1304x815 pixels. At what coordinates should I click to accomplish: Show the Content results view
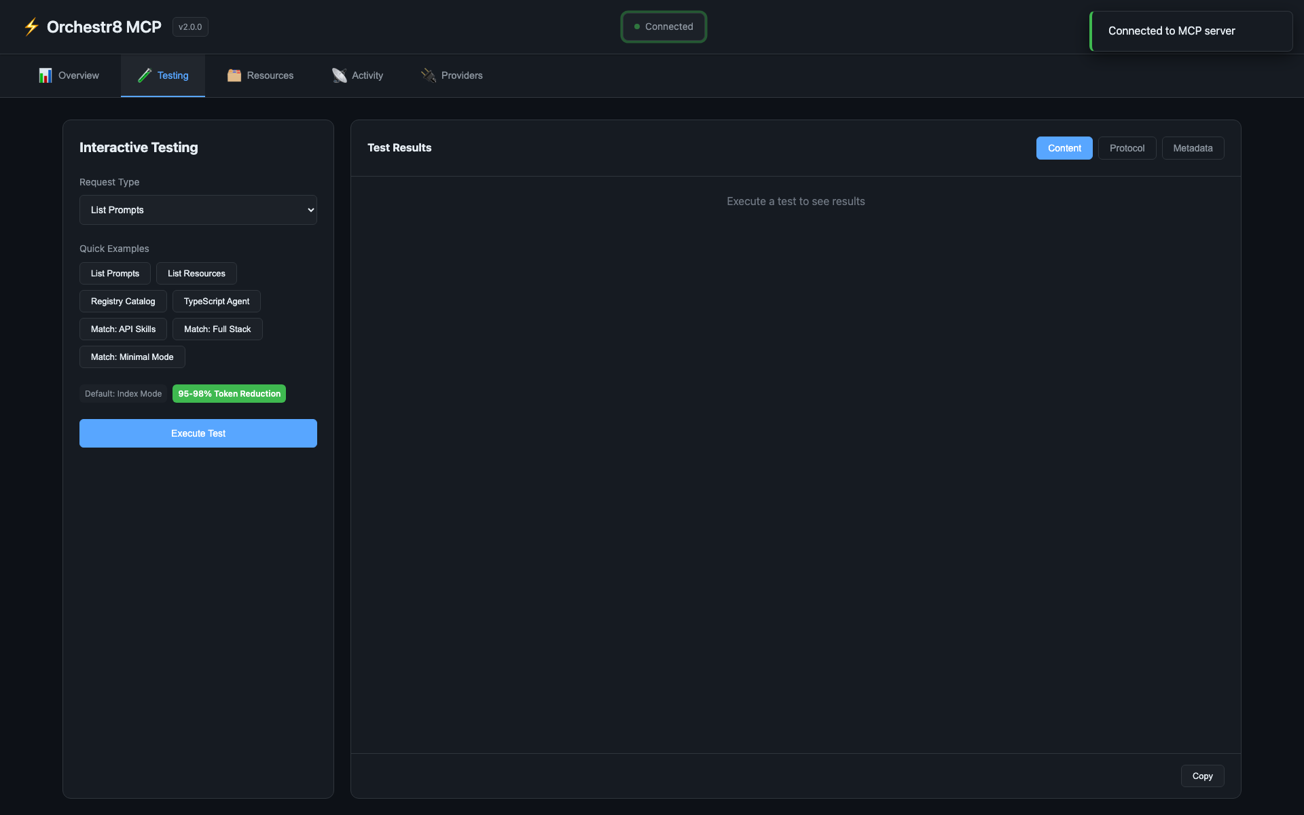(1064, 148)
